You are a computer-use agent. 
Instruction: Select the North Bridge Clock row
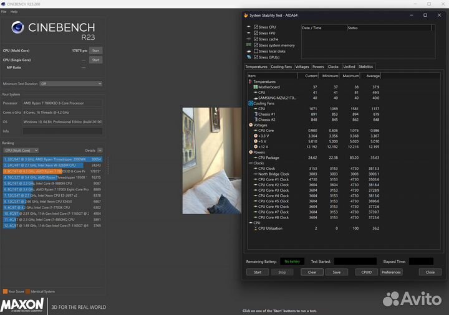[x=314, y=174]
